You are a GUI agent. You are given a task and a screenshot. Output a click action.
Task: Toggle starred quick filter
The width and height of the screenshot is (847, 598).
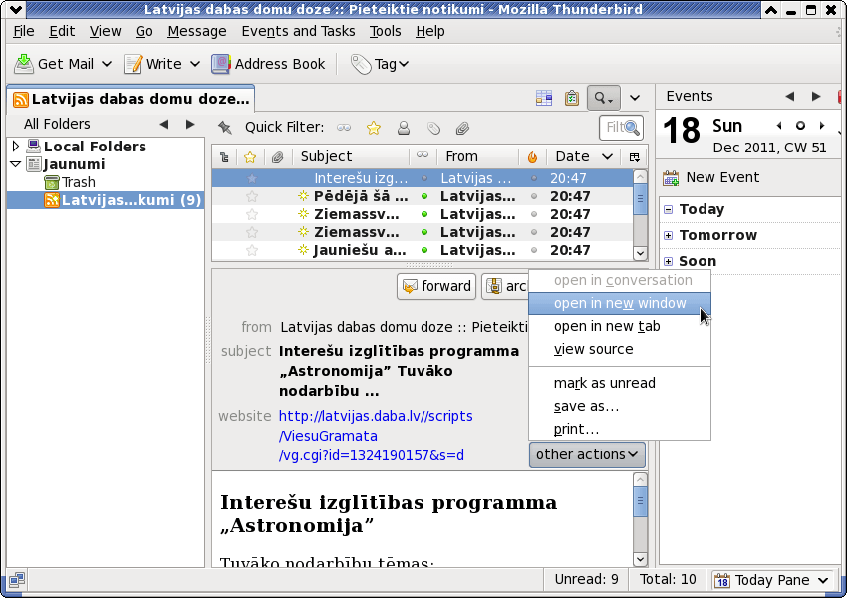tap(374, 128)
